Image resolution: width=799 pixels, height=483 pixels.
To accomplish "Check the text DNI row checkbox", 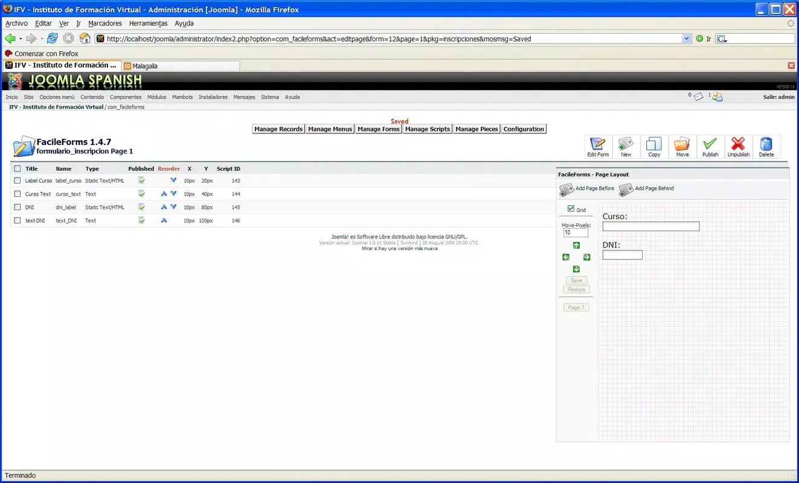I will click(18, 220).
